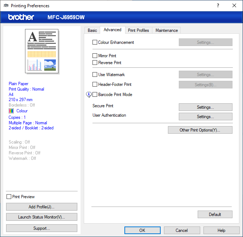The image size is (243, 237).
Task: Click the question mark help icon
Action: point(218,6)
